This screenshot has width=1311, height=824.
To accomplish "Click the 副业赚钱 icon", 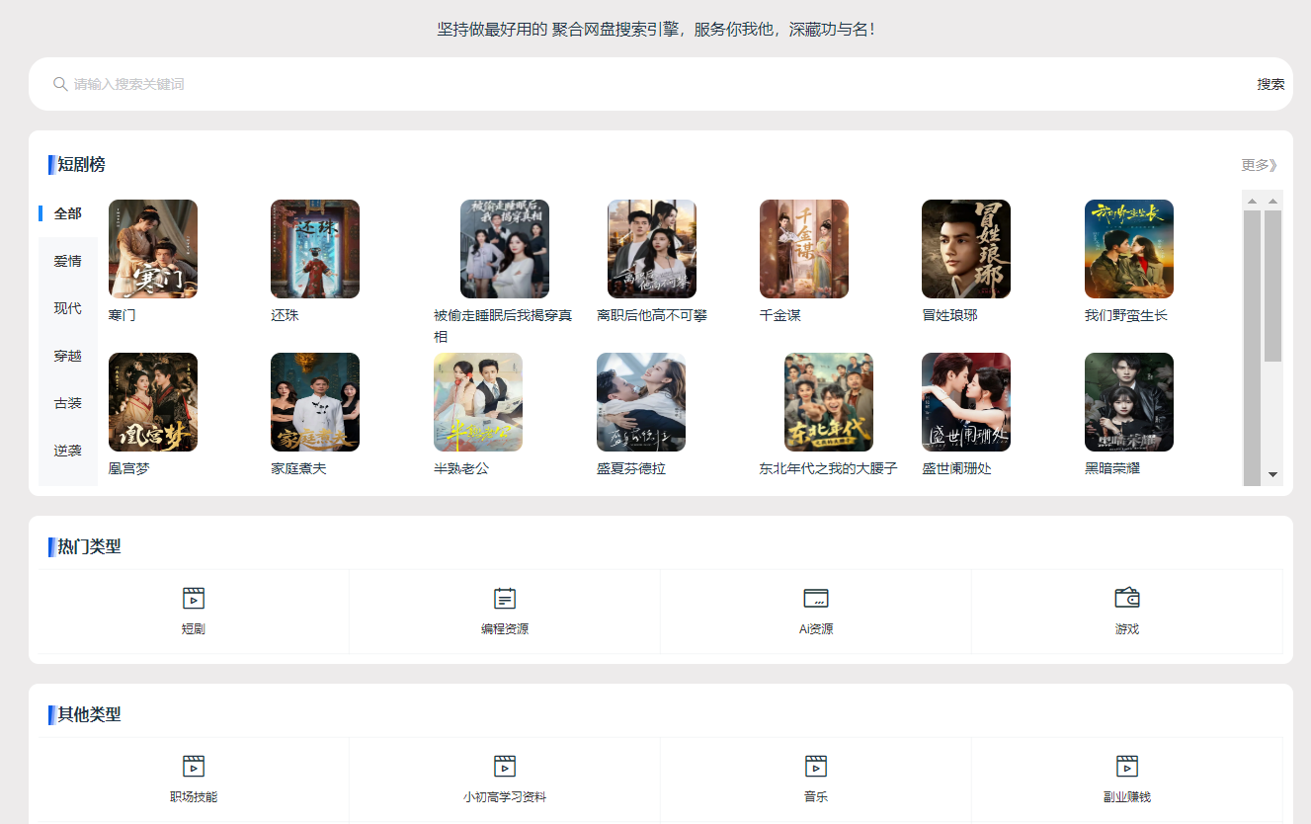I will pyautogui.click(x=1127, y=766).
